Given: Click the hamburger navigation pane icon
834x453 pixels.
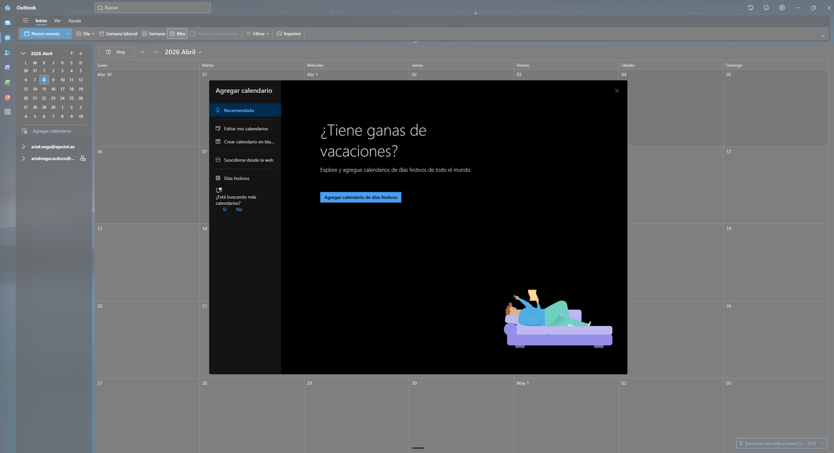Looking at the screenshot, I should (26, 20).
